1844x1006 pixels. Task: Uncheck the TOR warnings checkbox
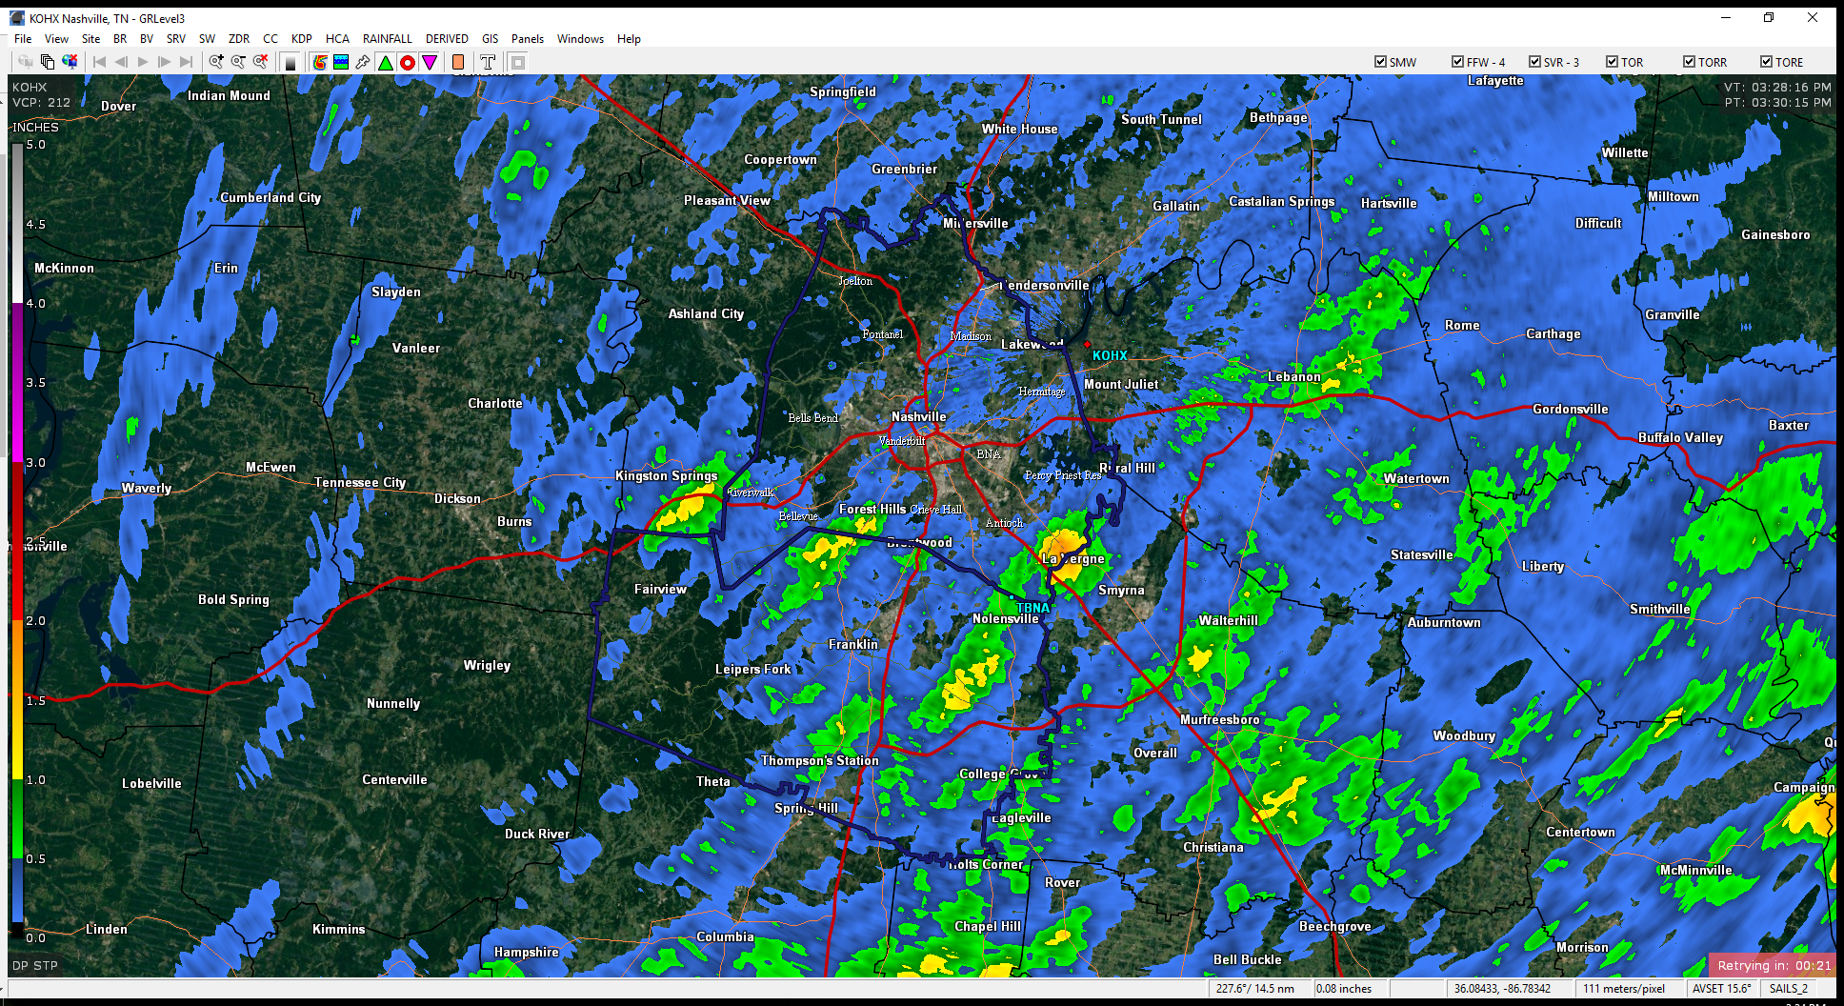(x=1612, y=62)
